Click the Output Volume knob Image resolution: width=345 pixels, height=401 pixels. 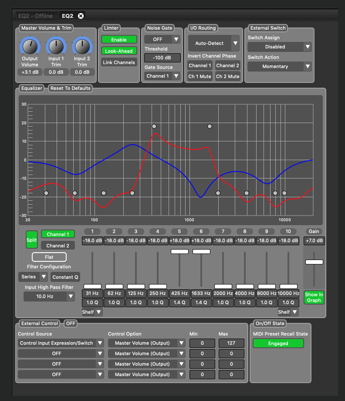point(30,46)
